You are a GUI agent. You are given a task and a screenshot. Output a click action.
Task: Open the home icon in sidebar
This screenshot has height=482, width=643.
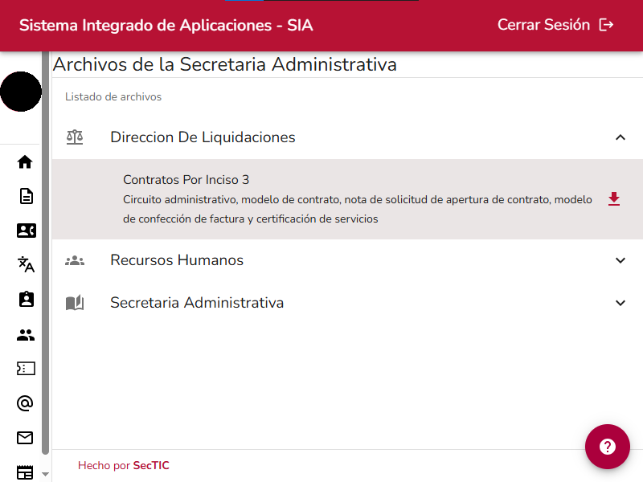[x=25, y=161]
